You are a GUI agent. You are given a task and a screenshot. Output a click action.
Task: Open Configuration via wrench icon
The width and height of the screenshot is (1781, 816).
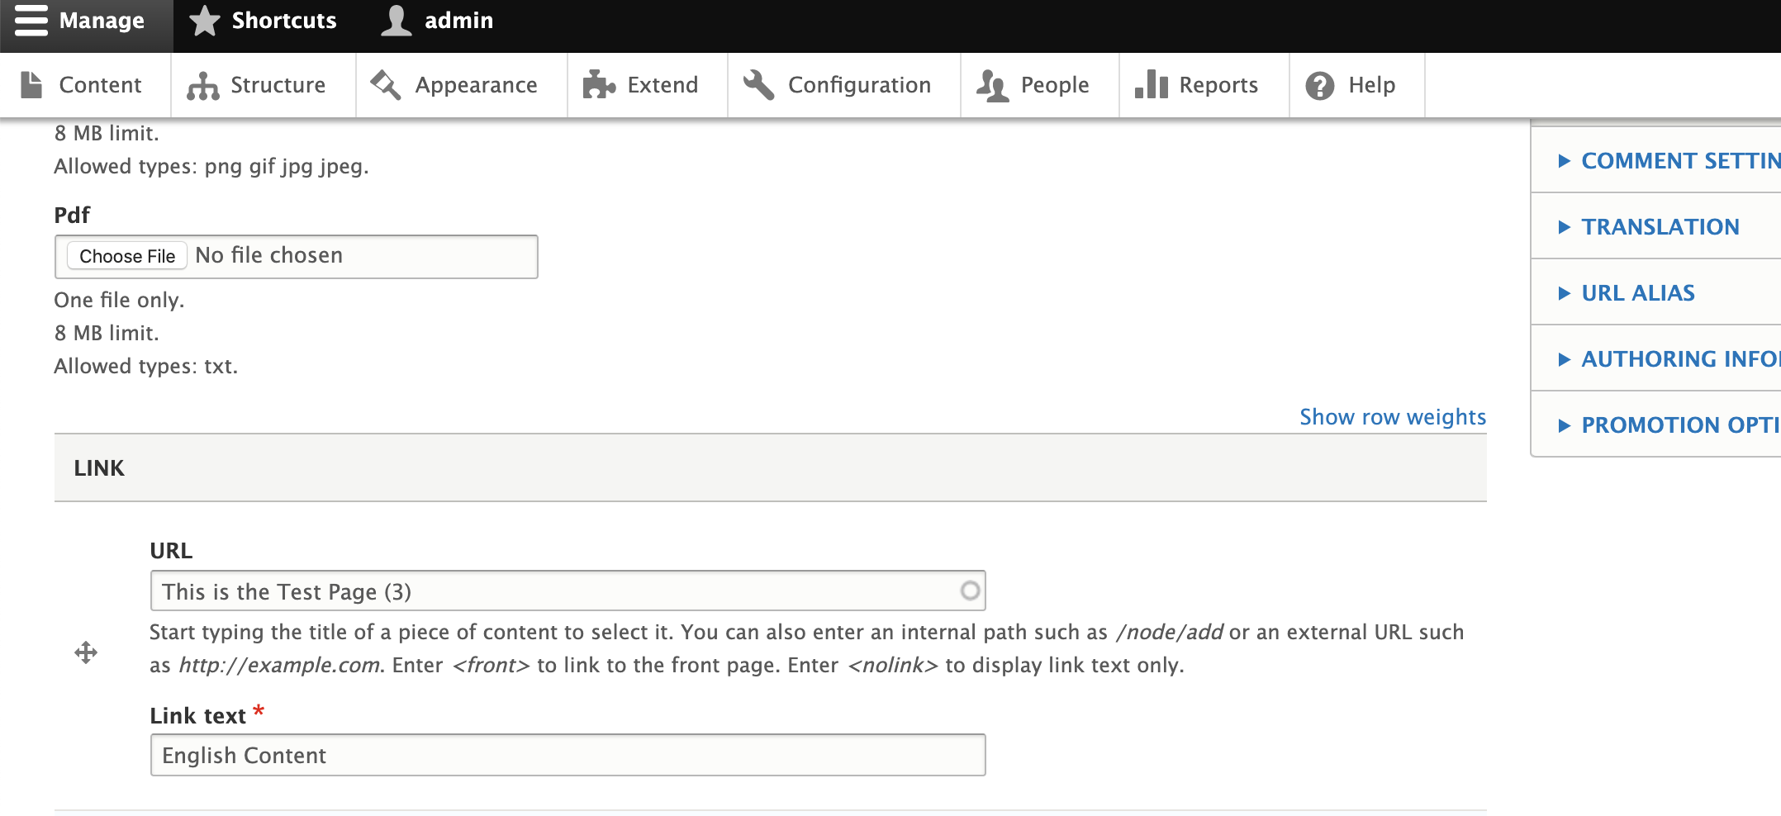coord(758,85)
